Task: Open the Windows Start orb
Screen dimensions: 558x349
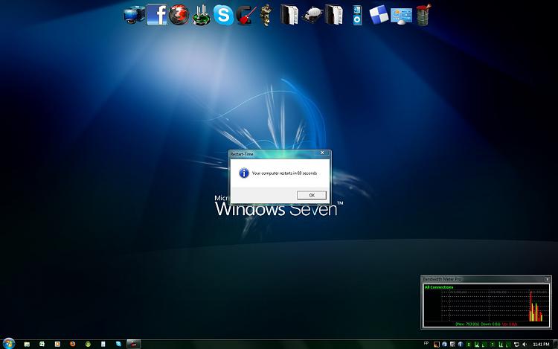Action: tap(8, 344)
